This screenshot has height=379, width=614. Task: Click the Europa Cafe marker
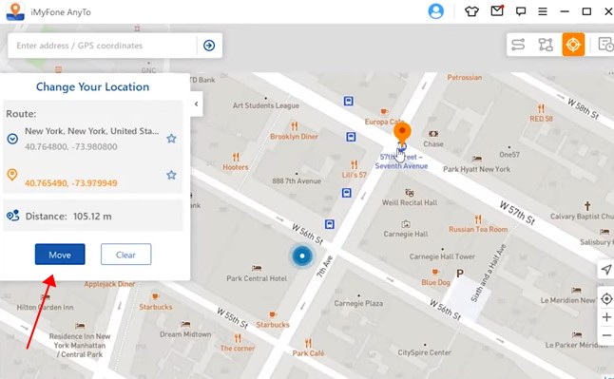384,112
